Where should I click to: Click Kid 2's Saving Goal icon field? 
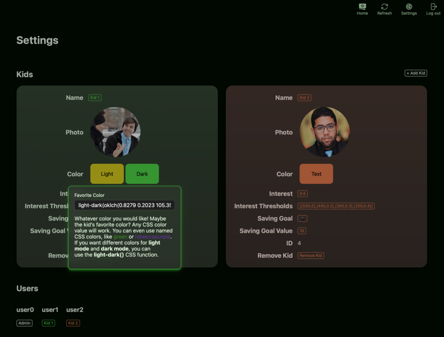[302, 218]
